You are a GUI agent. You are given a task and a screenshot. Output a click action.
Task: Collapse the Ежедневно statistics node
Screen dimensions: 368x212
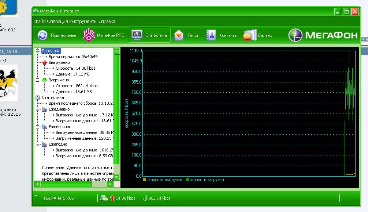[x=38, y=109]
